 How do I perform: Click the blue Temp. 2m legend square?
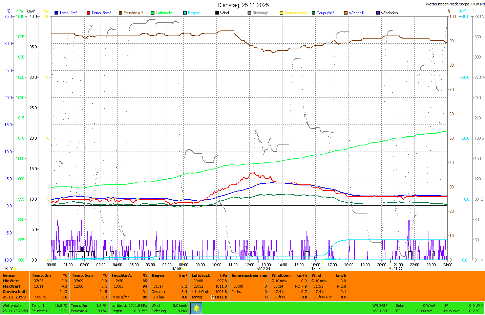point(56,13)
